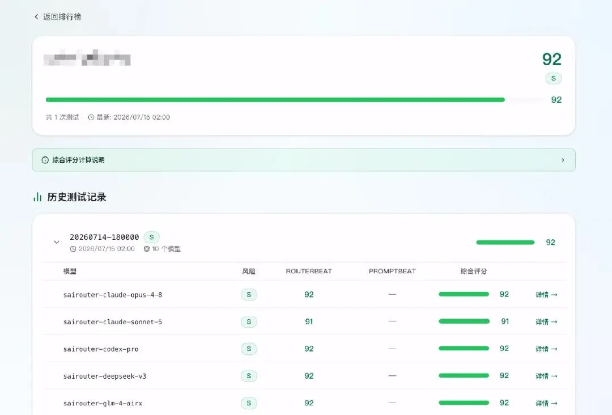Click the back arrow chevron icon

click(36, 17)
